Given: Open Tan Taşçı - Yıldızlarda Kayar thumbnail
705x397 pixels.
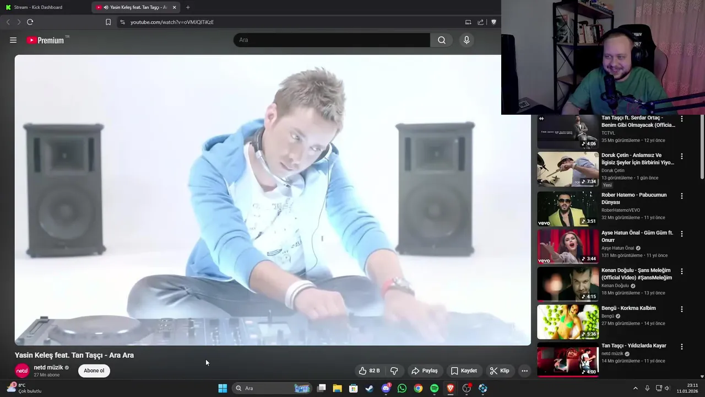Looking at the screenshot, I should 568,360.
